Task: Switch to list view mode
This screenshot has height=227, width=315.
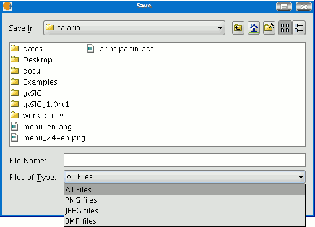Action: [x=285, y=28]
